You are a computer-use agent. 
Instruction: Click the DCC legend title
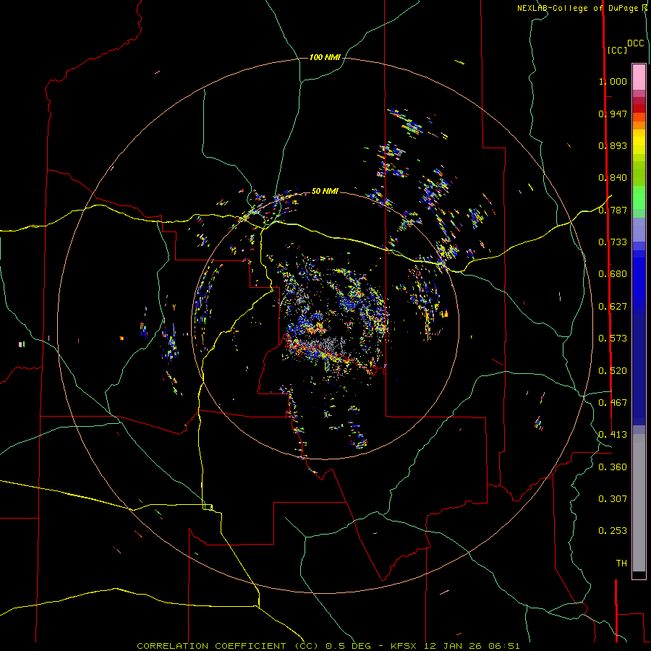[636, 43]
